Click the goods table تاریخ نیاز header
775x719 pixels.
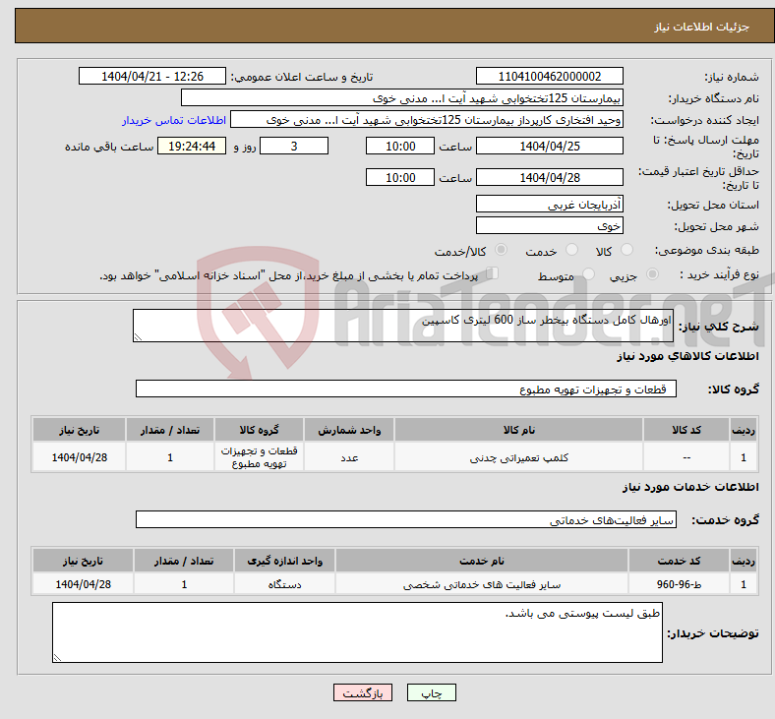[x=79, y=430]
